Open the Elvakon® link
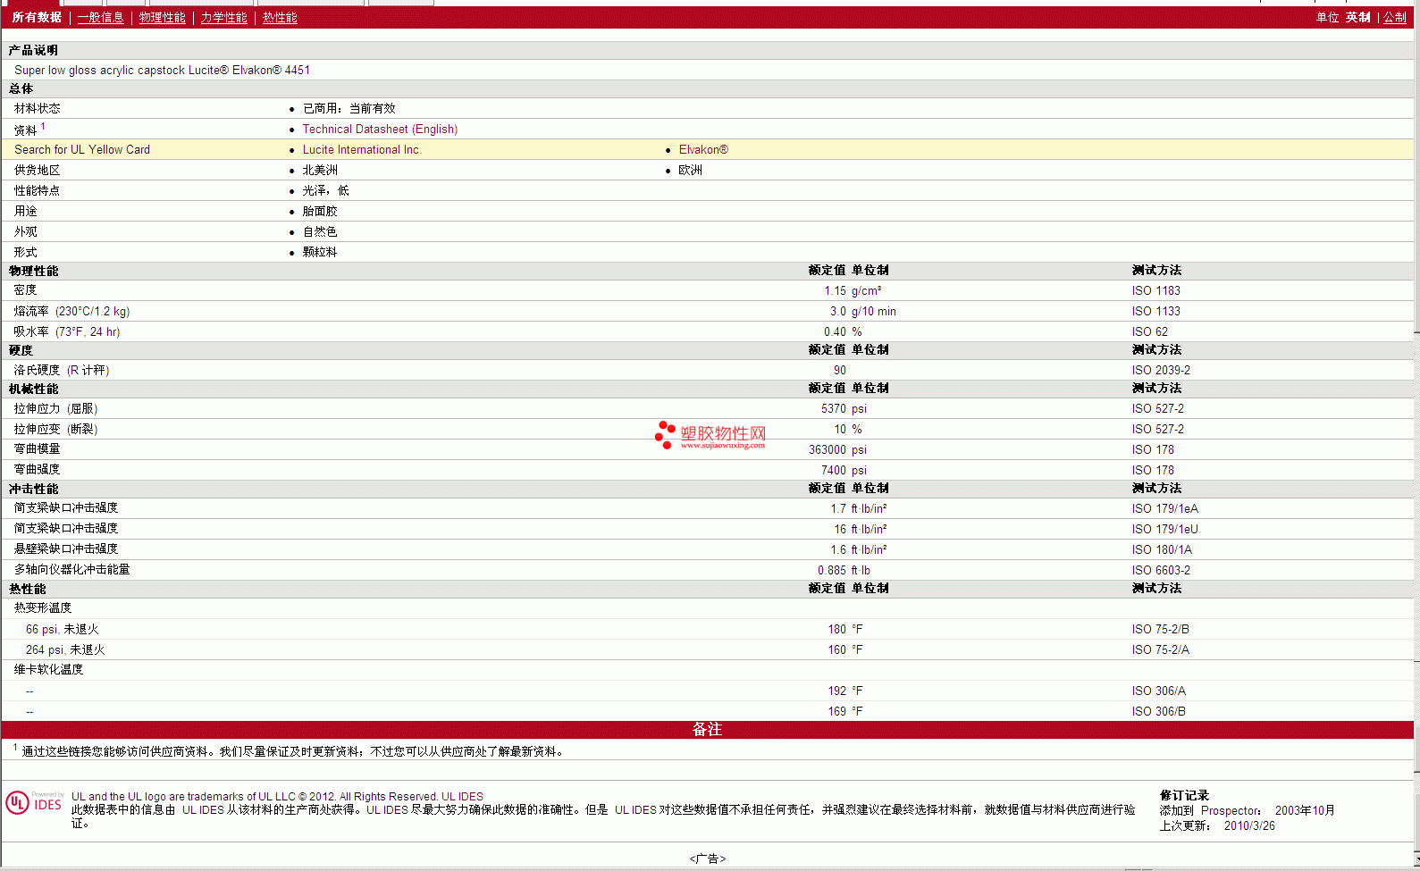Image resolution: width=1420 pixels, height=871 pixels. coord(703,150)
